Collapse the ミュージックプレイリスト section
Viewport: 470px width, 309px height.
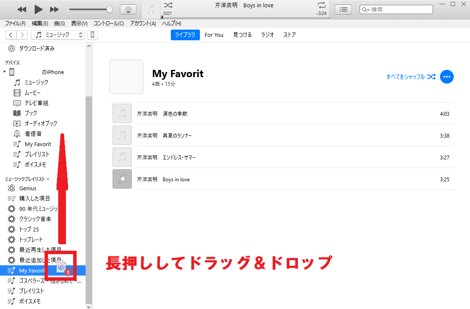(x=48, y=179)
